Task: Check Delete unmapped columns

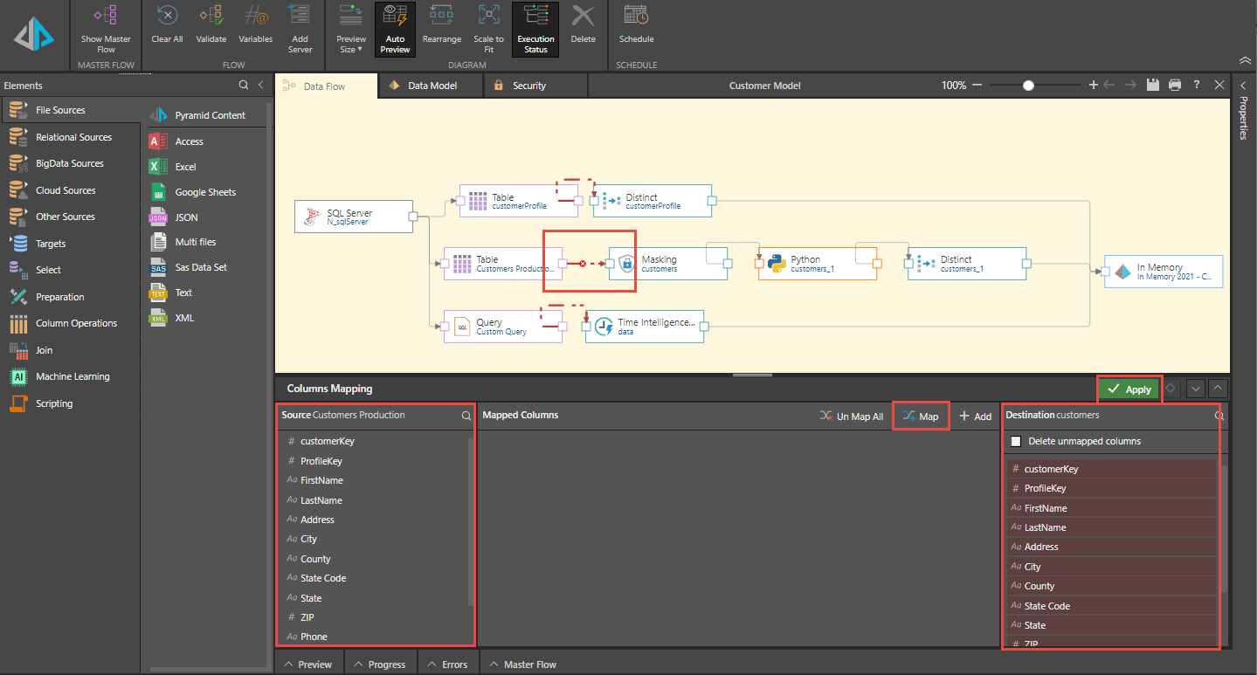Action: pos(1015,442)
